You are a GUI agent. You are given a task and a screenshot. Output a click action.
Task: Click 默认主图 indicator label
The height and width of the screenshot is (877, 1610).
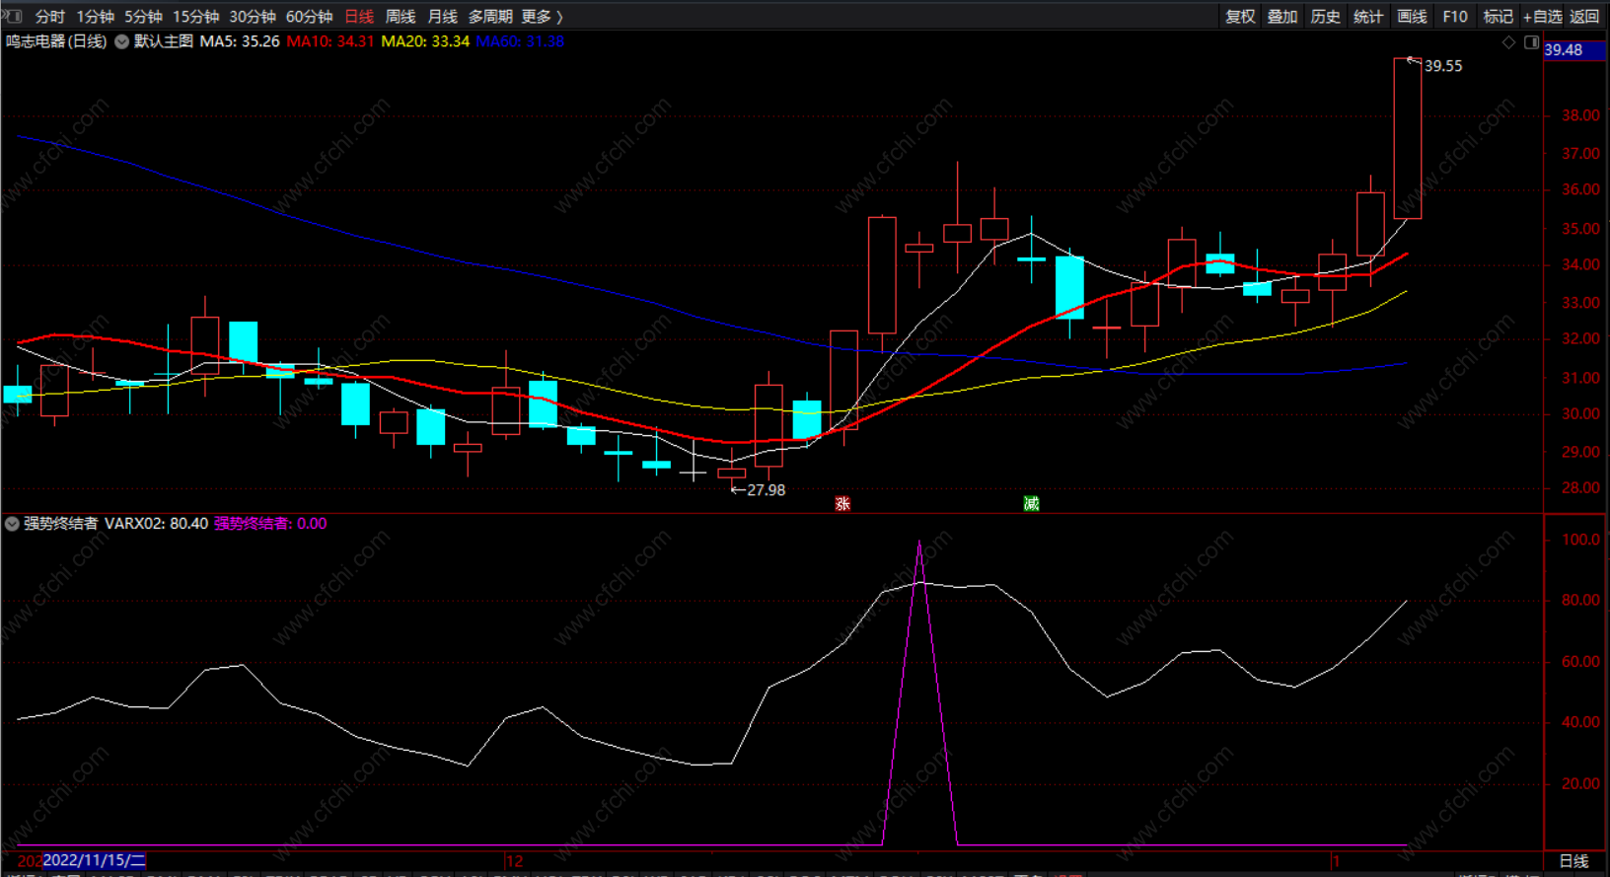point(164,41)
